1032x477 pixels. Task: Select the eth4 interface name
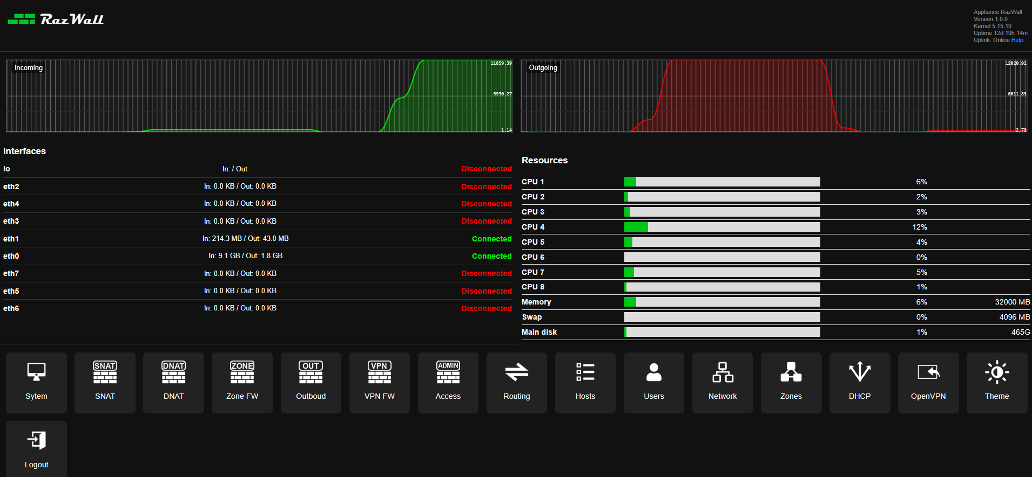[x=11, y=204]
